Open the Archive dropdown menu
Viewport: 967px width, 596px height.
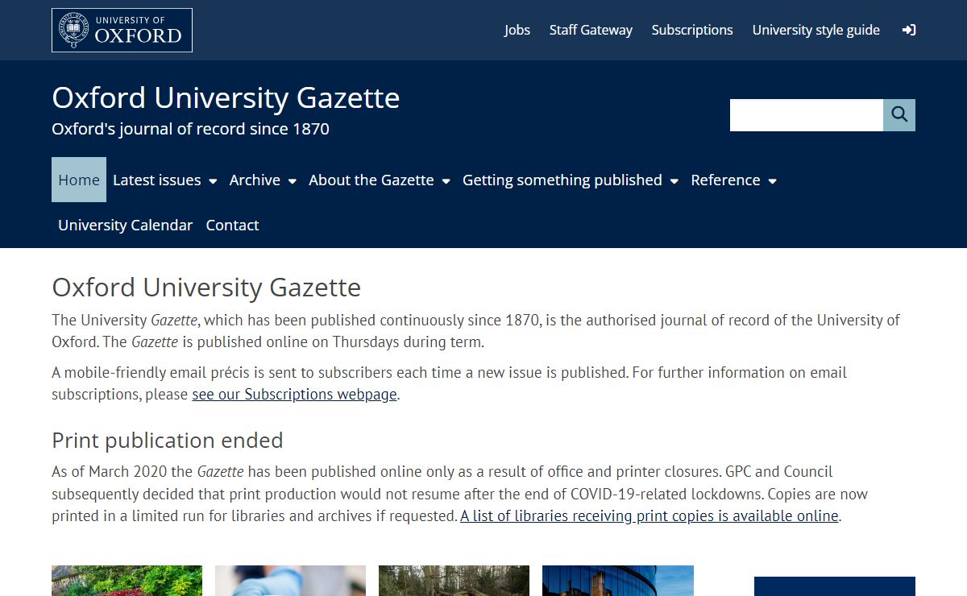coord(263,180)
